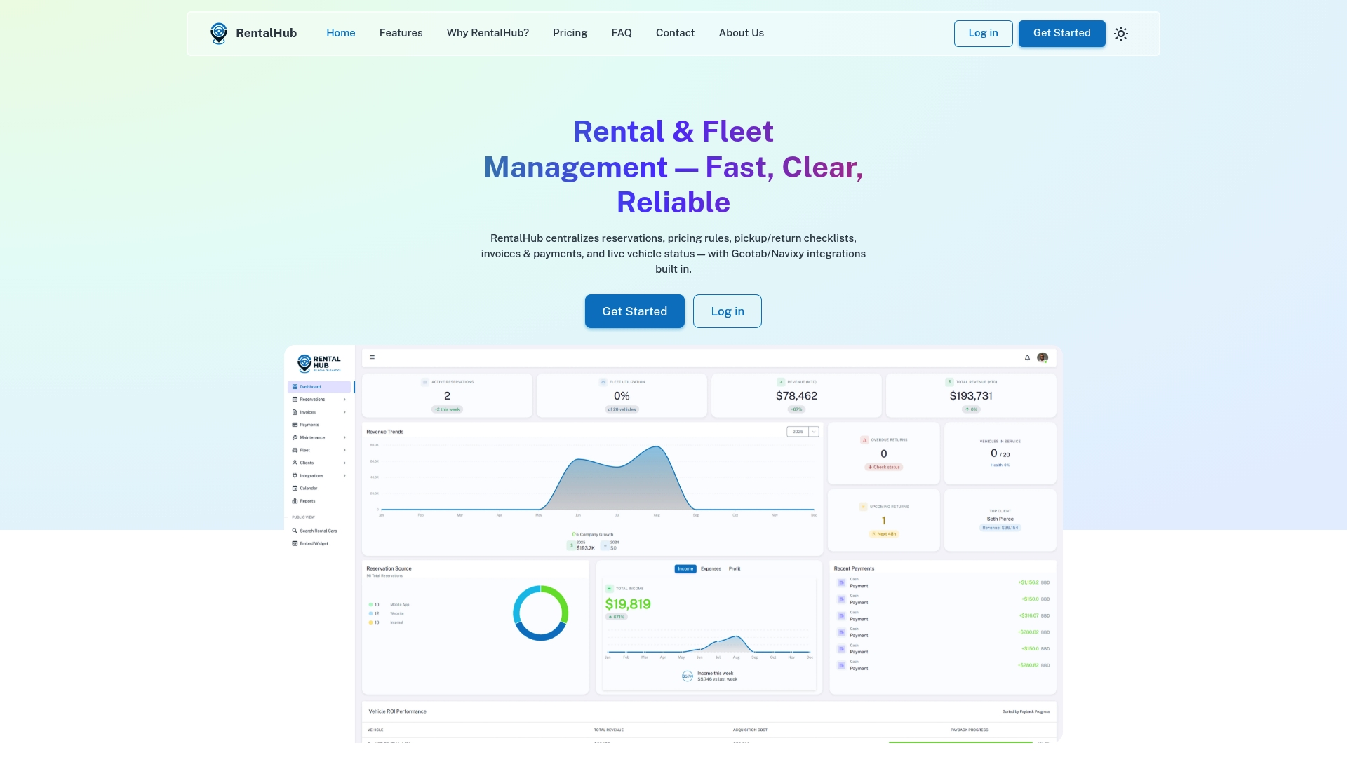Open the Reports section in the dashboard sidebar
This screenshot has height=757, width=1347.
click(x=307, y=501)
